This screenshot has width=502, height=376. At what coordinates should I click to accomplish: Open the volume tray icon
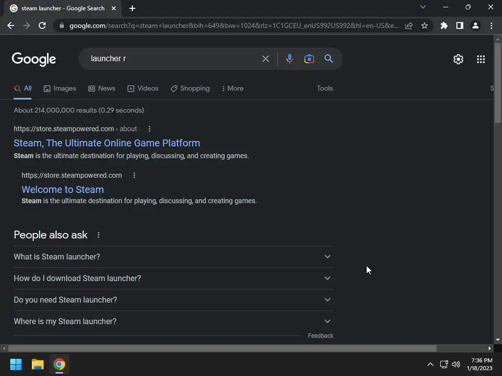coord(456,364)
